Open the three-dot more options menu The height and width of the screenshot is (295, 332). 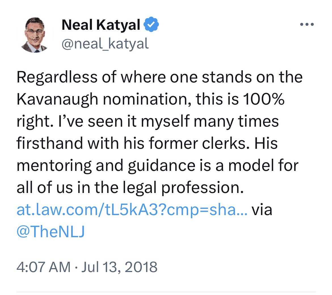307,24
